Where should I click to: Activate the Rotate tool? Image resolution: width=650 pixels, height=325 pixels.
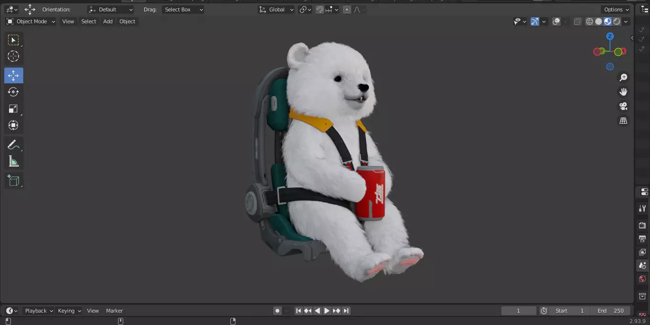[13, 92]
